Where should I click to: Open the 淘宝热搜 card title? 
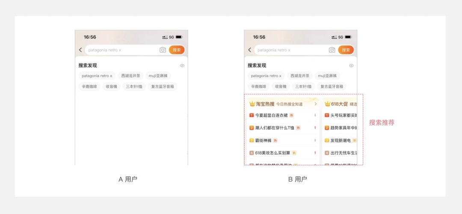[x=265, y=104]
